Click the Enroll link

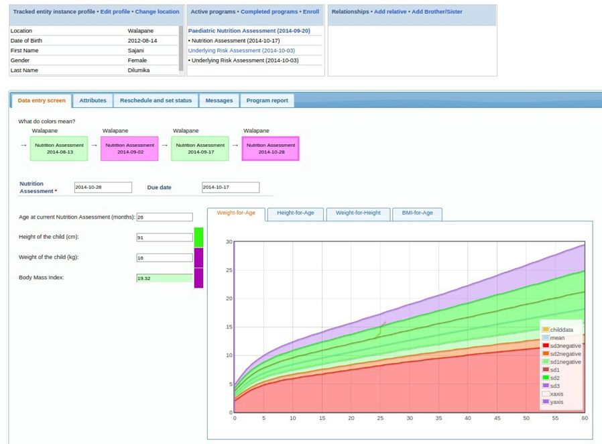pyautogui.click(x=311, y=12)
